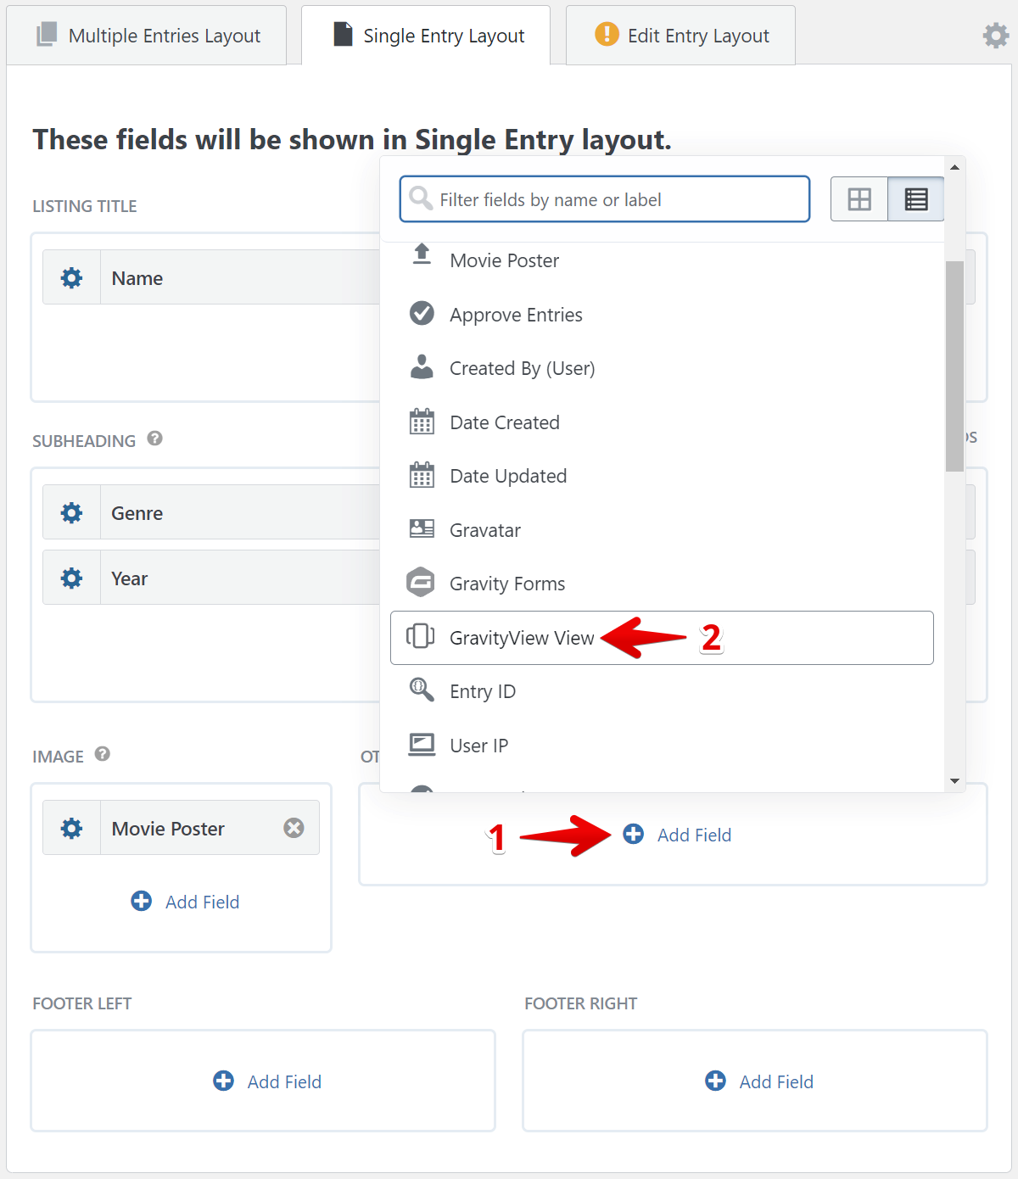
Task: Switch field picker to grid view
Action: 859,199
